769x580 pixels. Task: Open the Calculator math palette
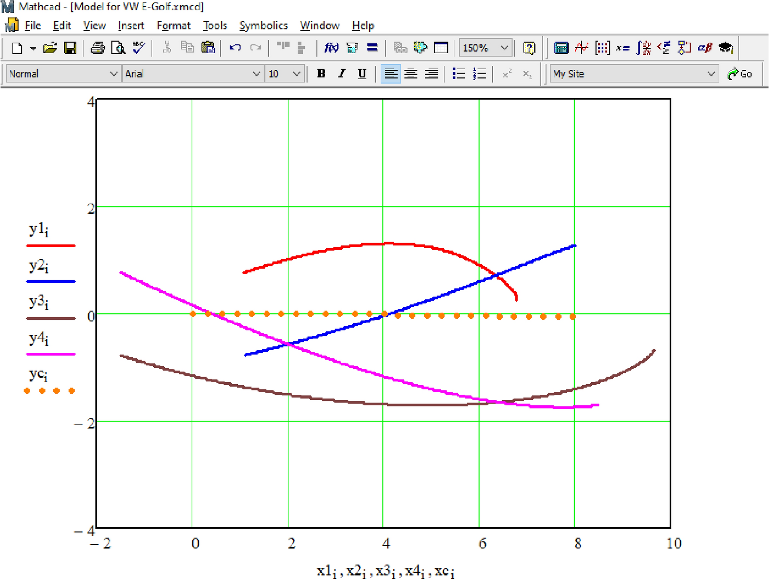(x=561, y=48)
